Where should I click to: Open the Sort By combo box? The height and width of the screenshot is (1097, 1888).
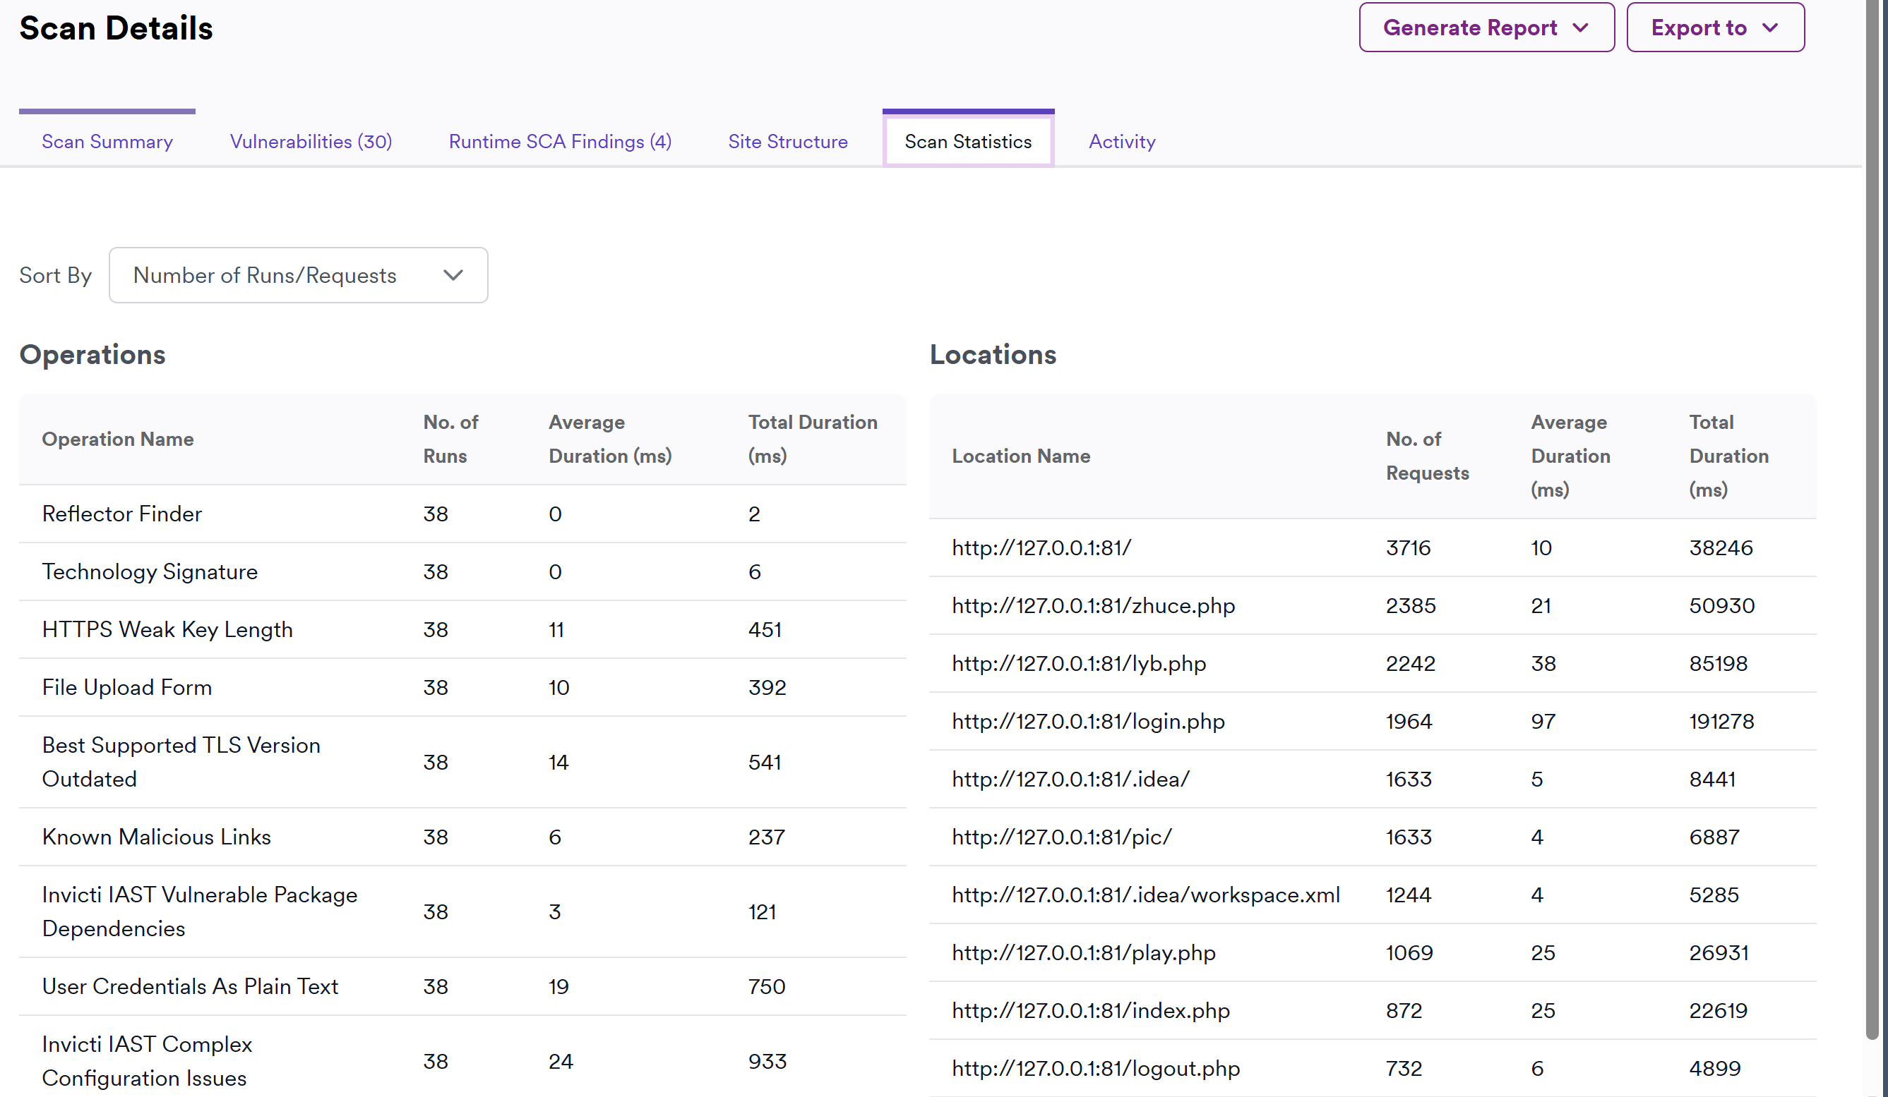297,276
